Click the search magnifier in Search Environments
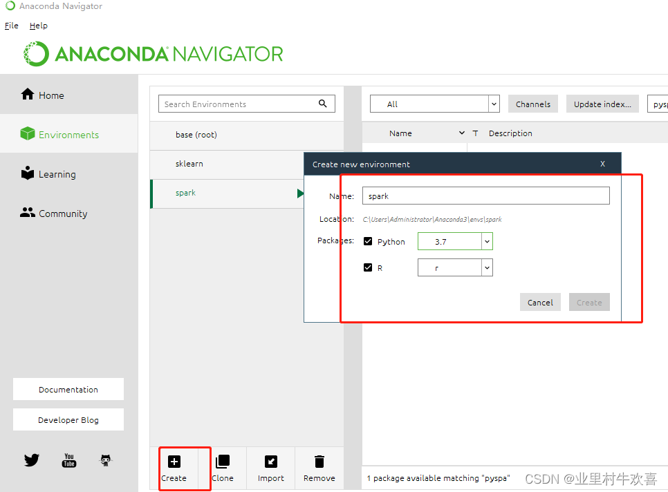Viewport: 668px width, 492px height. [x=323, y=103]
